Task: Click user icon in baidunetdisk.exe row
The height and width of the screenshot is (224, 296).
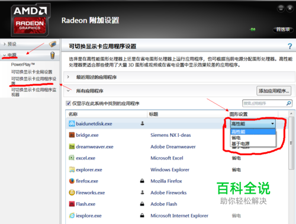Action: click(x=142, y=123)
